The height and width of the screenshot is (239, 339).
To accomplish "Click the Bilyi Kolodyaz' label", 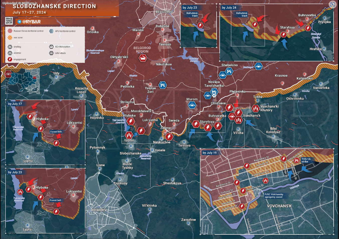I will 274,130.
